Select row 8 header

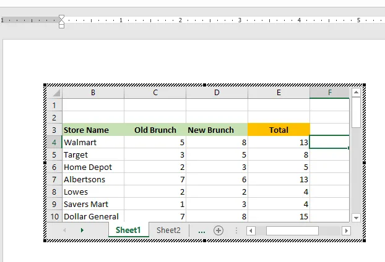(x=54, y=192)
